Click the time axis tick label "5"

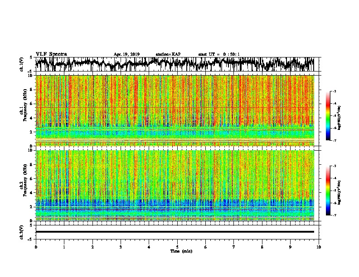[x=177, y=247]
